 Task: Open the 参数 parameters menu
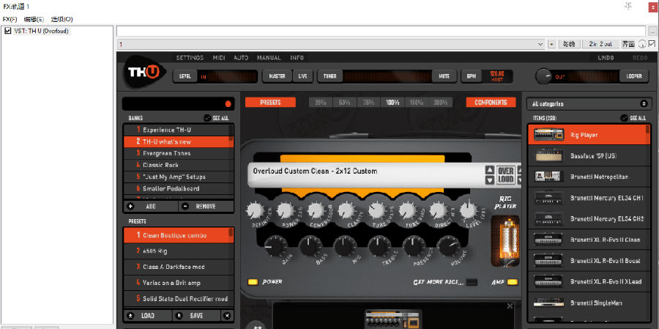pyautogui.click(x=570, y=44)
